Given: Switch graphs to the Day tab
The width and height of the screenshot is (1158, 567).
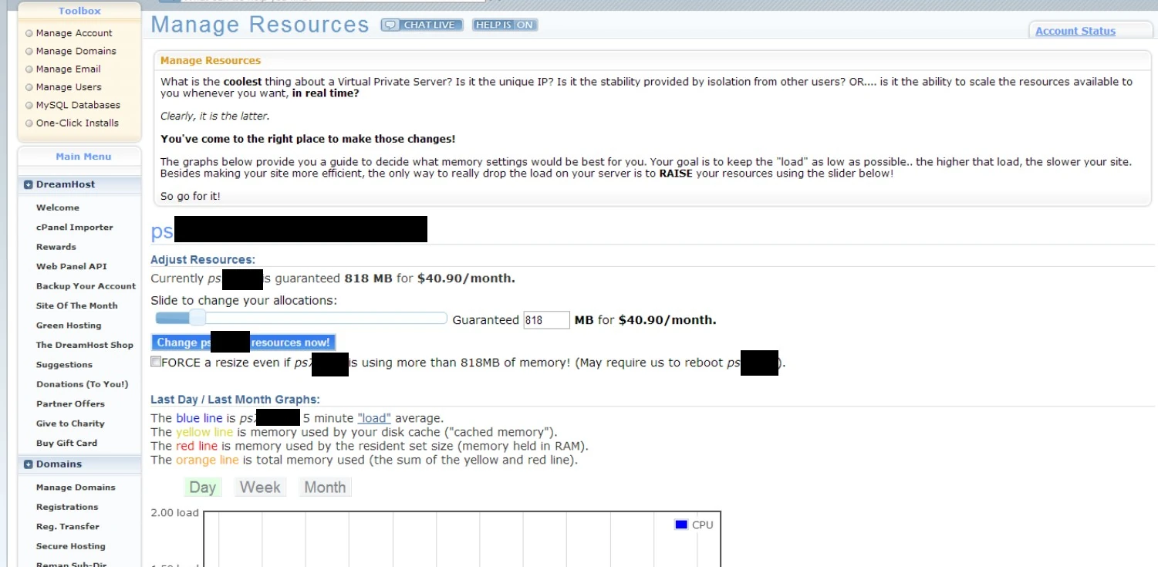Looking at the screenshot, I should click(202, 488).
